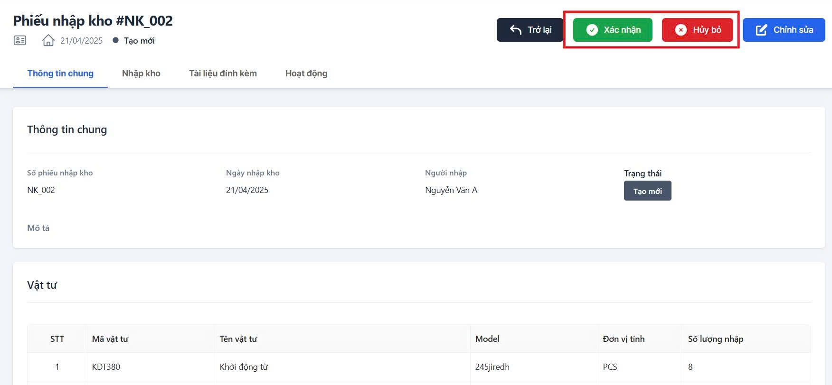
Task: View the Hoạt động tab
Action: pyautogui.click(x=306, y=73)
